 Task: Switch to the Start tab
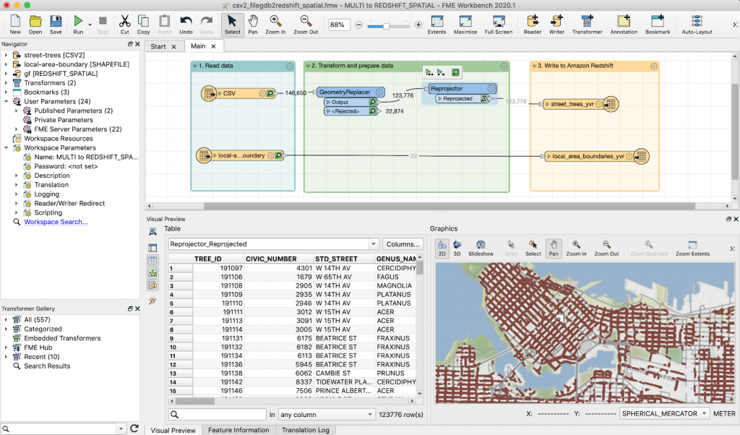pos(158,46)
